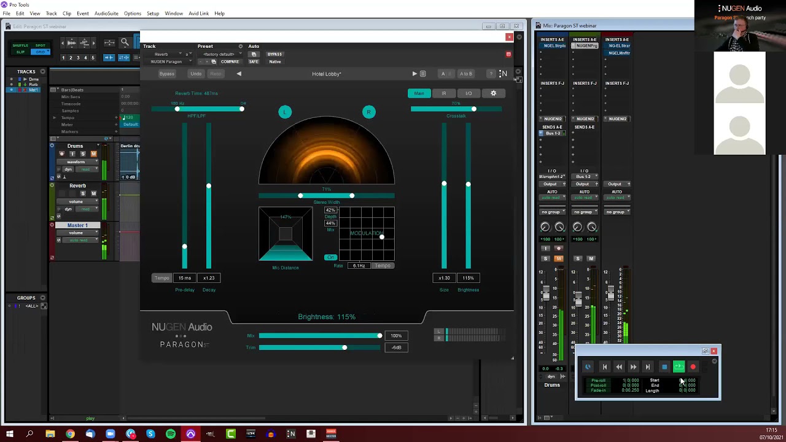Click the Record button in the transport
Viewport: 786px width, 442px height.
point(693,367)
